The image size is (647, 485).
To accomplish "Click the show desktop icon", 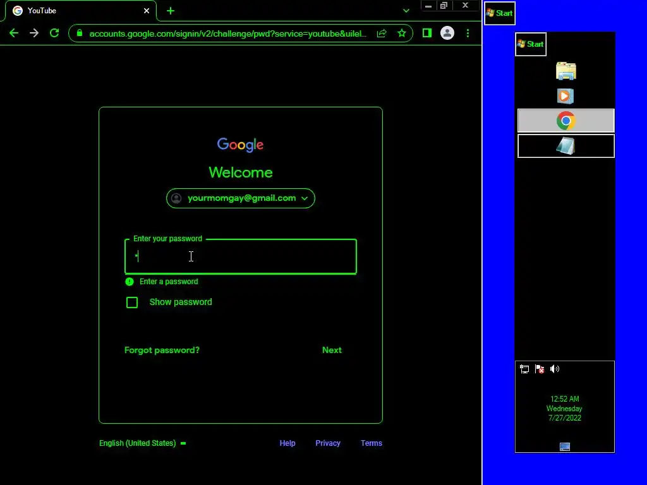I will click(x=565, y=446).
